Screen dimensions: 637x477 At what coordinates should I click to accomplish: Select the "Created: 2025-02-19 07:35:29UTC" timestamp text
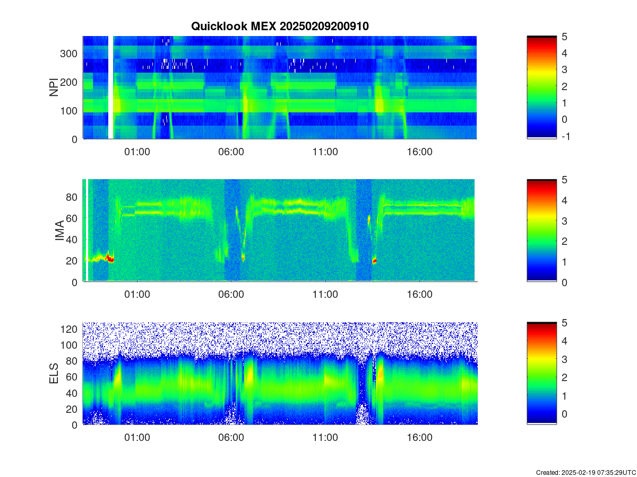tap(586, 472)
